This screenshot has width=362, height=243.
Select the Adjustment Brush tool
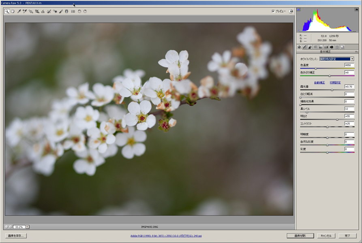60,11
